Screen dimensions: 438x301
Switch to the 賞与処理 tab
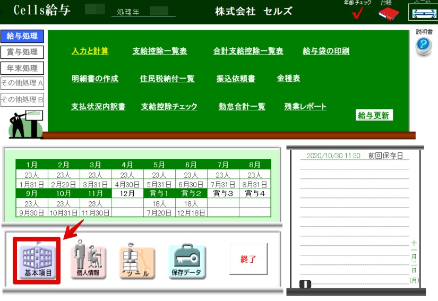click(22, 52)
